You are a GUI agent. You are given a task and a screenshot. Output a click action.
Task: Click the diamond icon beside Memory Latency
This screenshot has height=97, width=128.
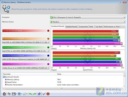(x=6, y=80)
